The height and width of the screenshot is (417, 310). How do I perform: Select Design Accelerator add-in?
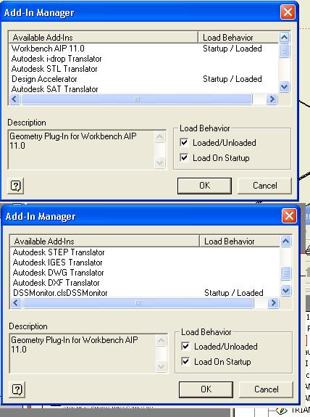[x=143, y=79]
